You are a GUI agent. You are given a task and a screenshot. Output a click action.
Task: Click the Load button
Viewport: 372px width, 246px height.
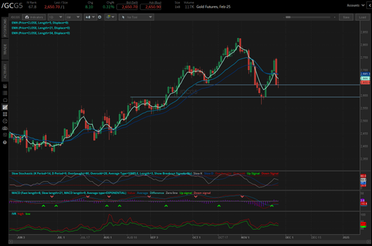[x=362, y=17]
